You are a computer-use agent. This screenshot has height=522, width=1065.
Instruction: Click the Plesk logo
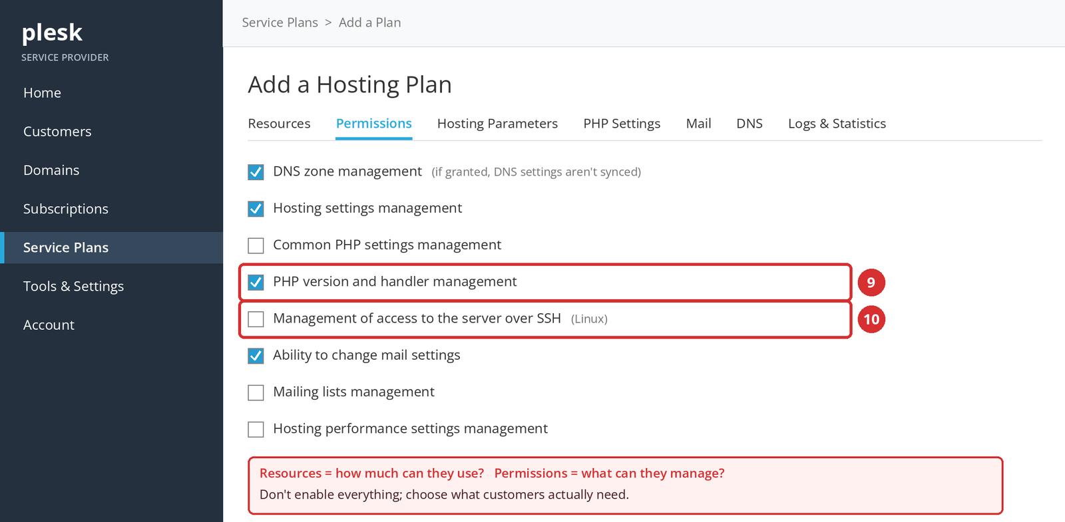(x=52, y=33)
